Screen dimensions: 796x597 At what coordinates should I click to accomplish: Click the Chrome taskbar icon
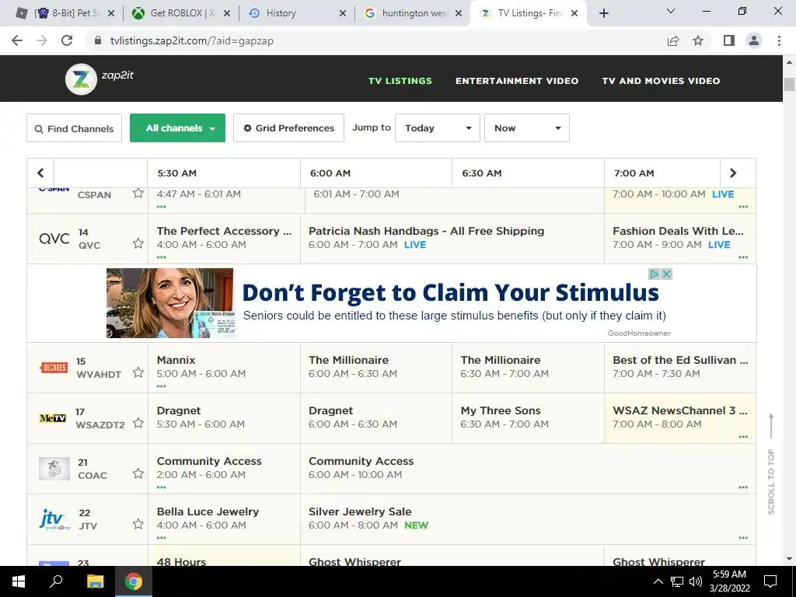[134, 581]
